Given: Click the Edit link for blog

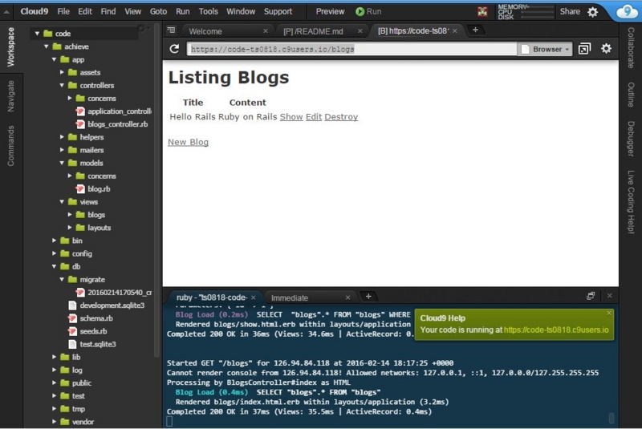Looking at the screenshot, I should 314,117.
